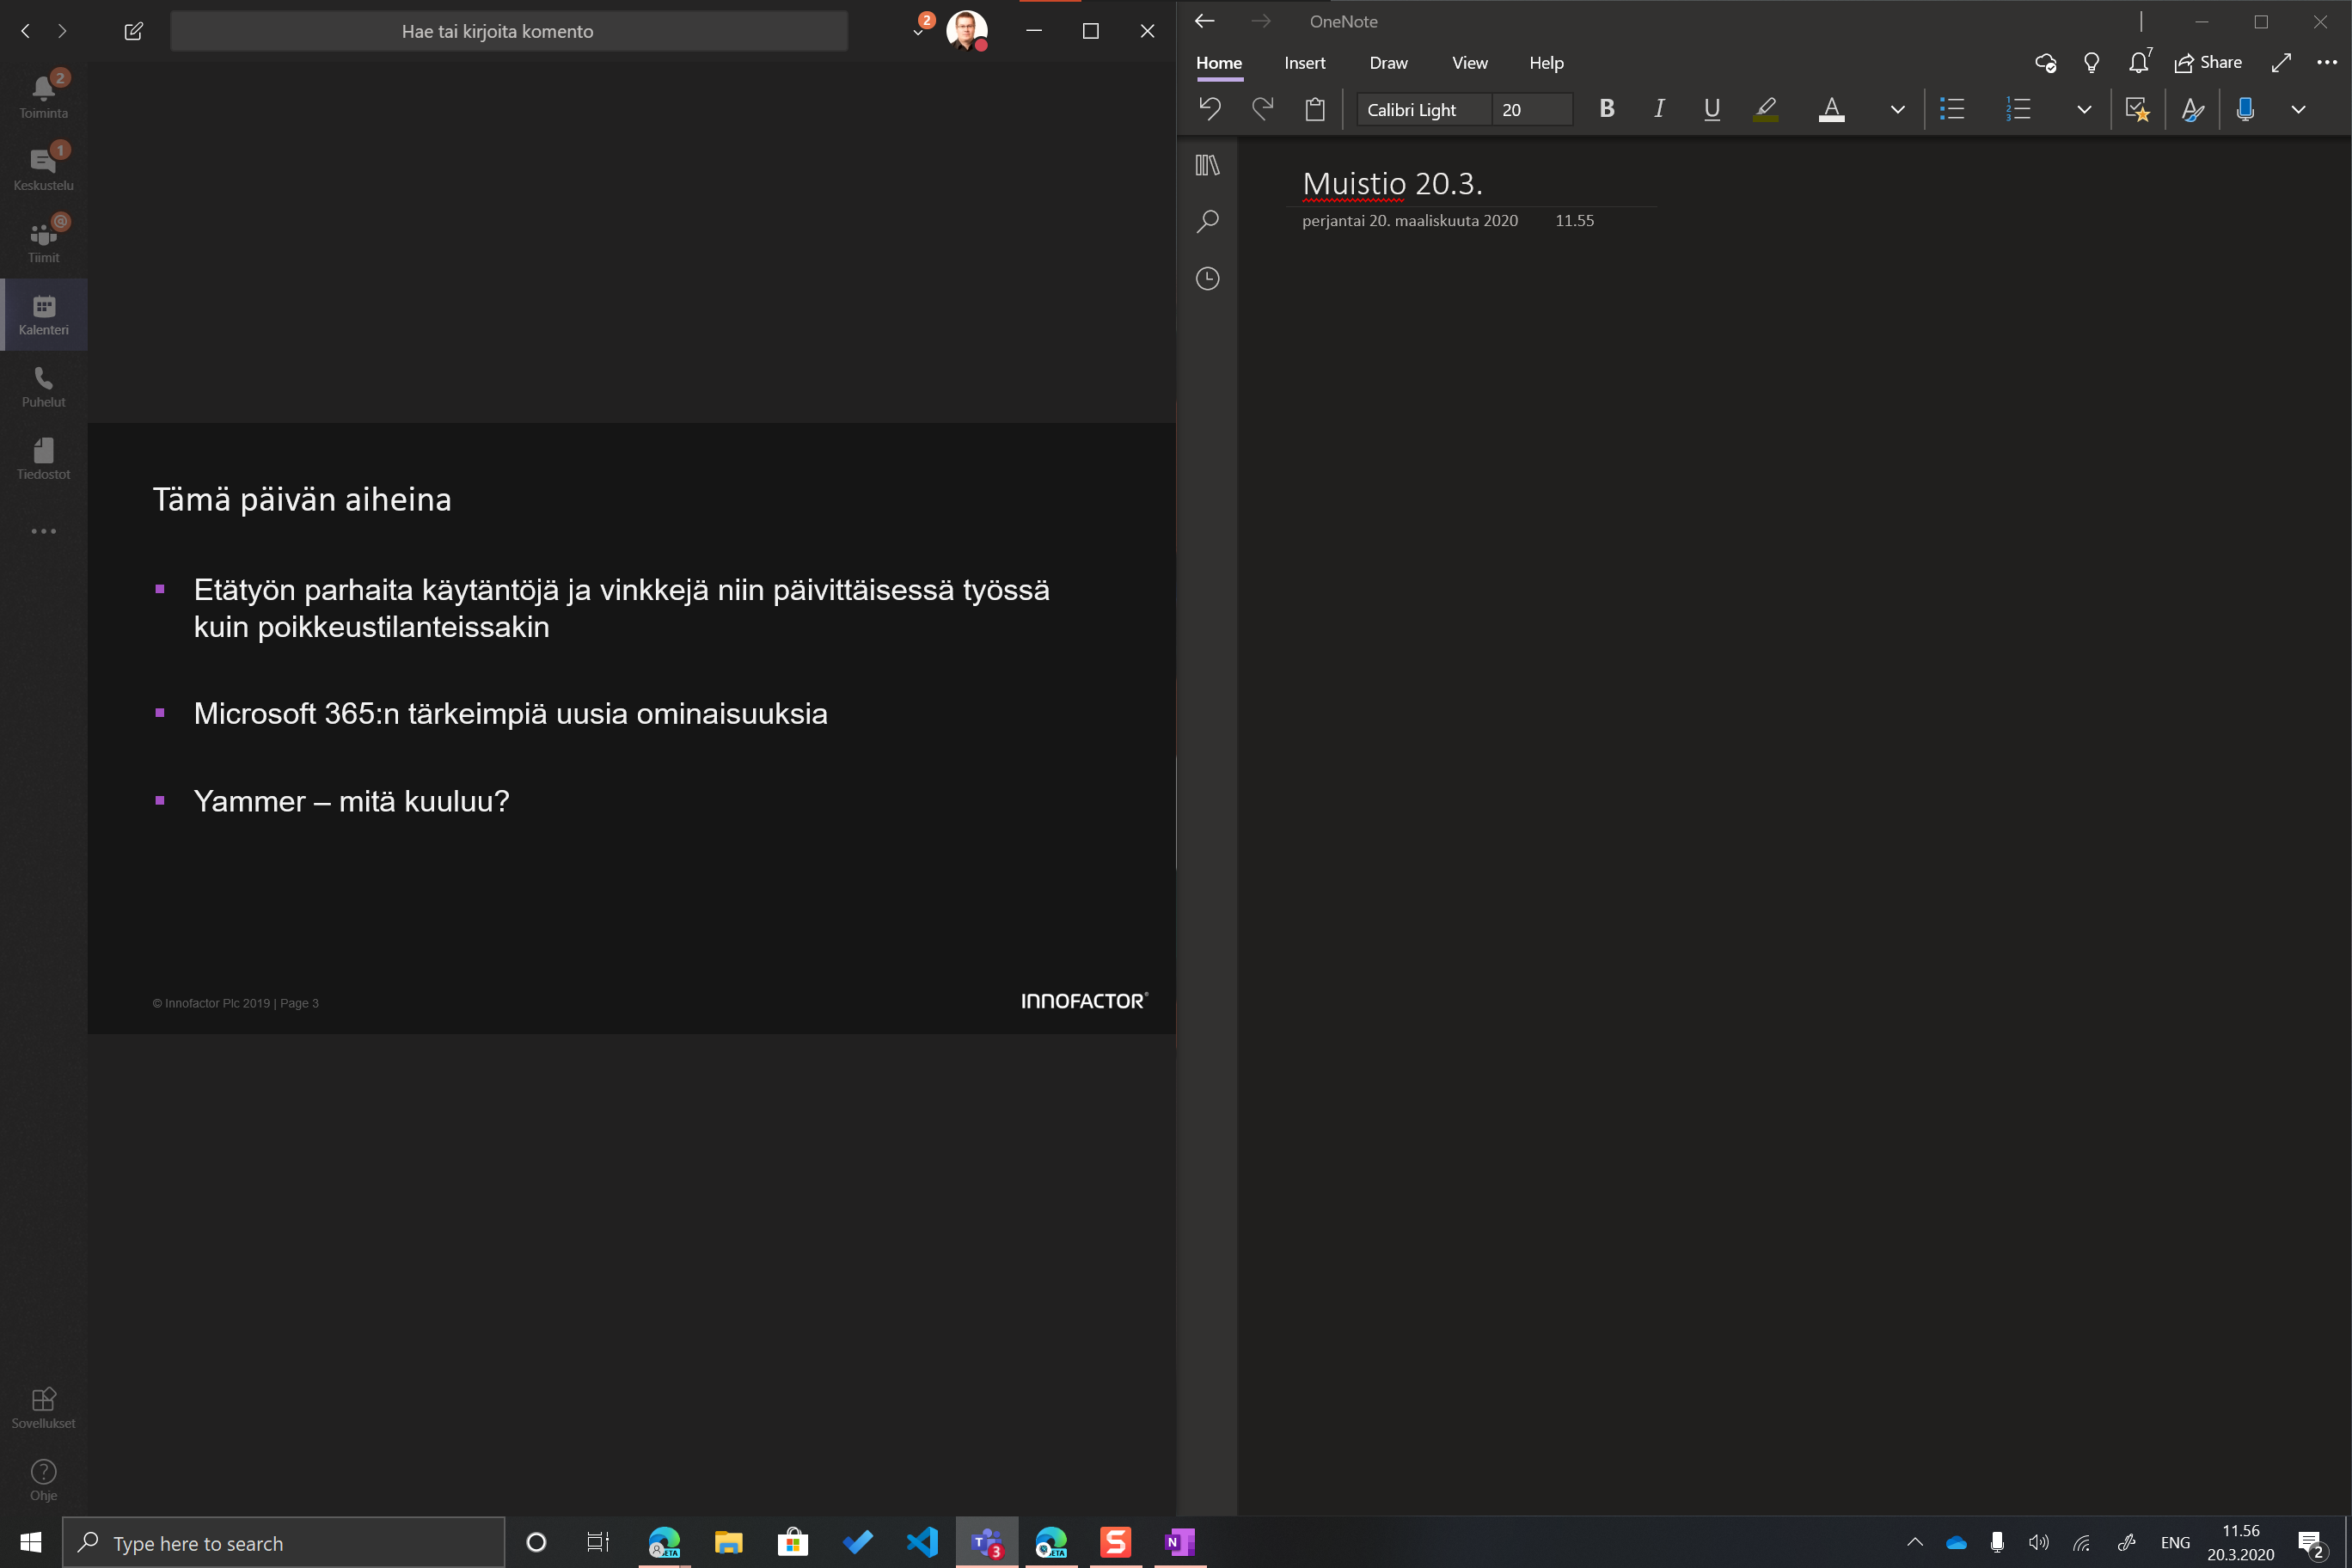Toggle bulleted list formatting
The height and width of the screenshot is (1568, 2352).
[1951, 109]
